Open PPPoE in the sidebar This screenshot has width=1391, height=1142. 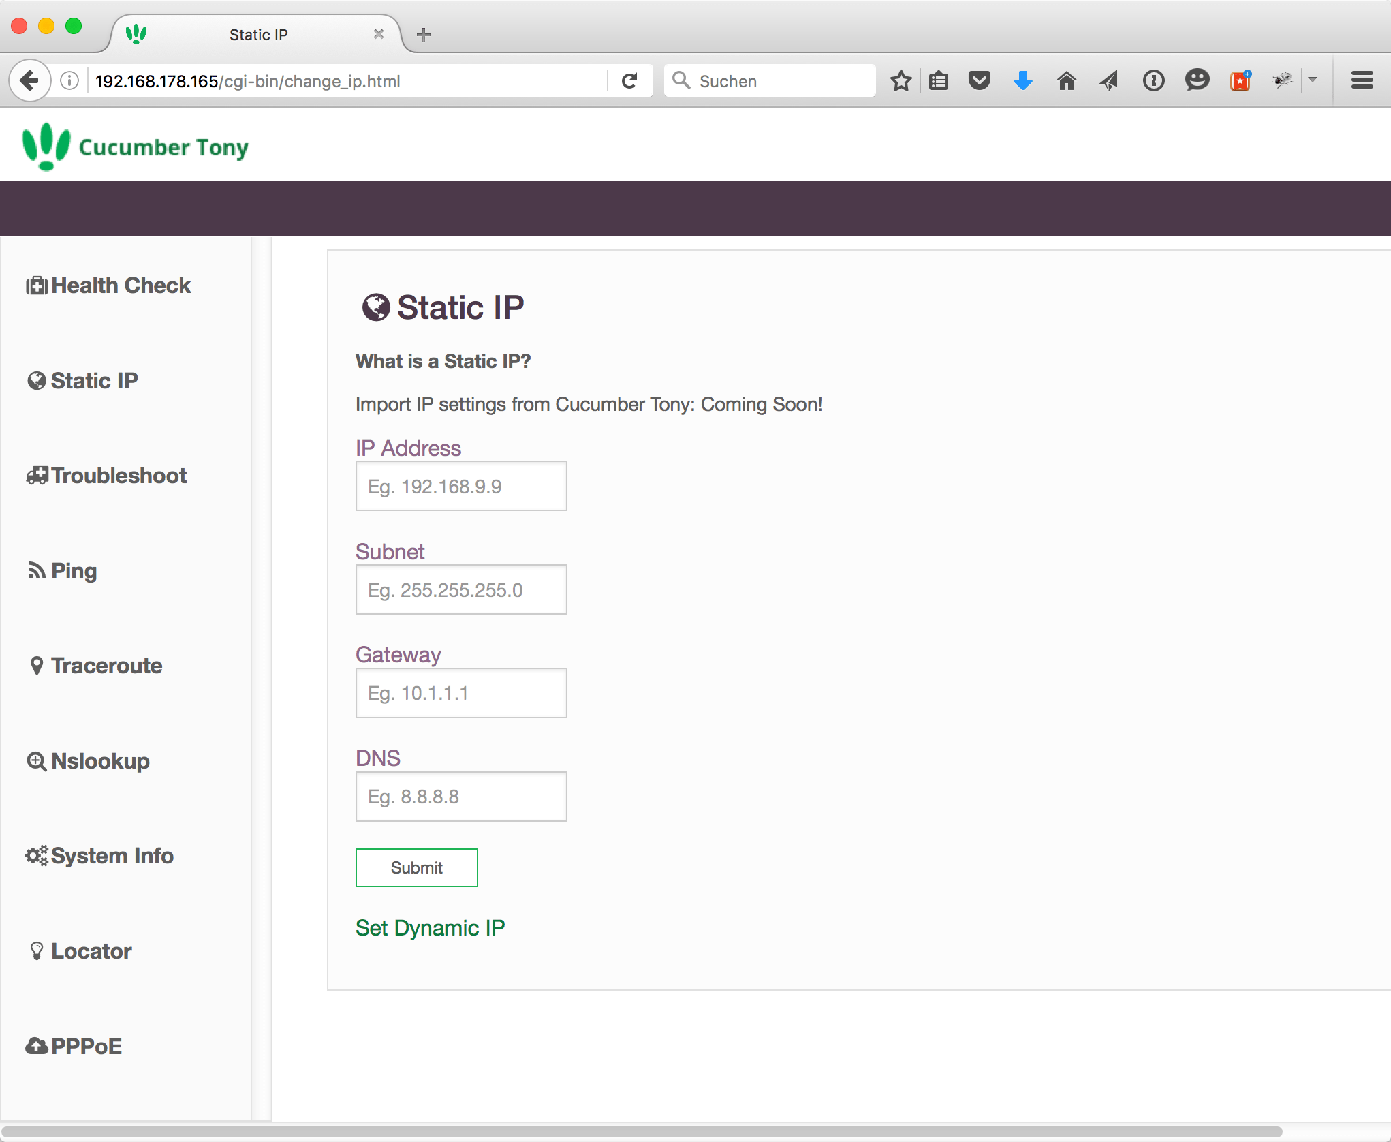pos(74,1046)
